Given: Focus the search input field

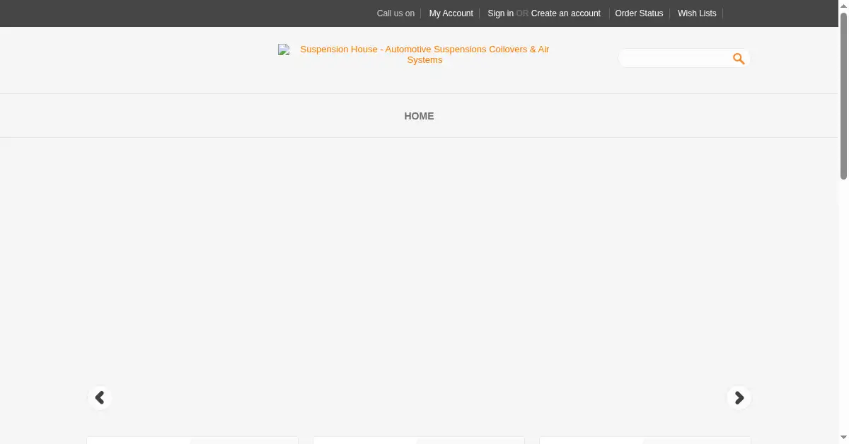Looking at the screenshot, I should (675, 59).
